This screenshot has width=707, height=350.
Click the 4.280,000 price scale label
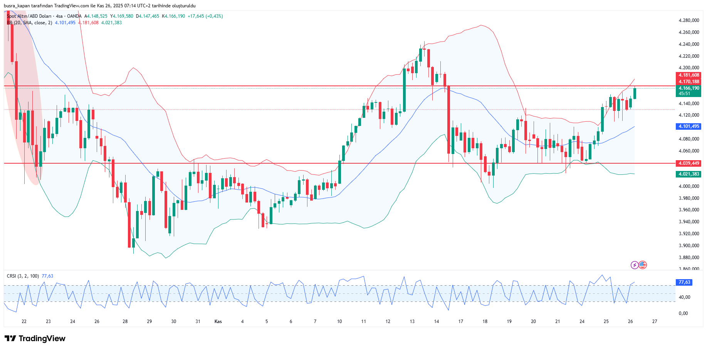click(689, 20)
